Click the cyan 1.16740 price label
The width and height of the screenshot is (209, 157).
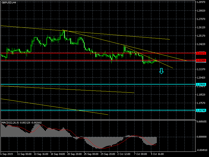point(201,110)
